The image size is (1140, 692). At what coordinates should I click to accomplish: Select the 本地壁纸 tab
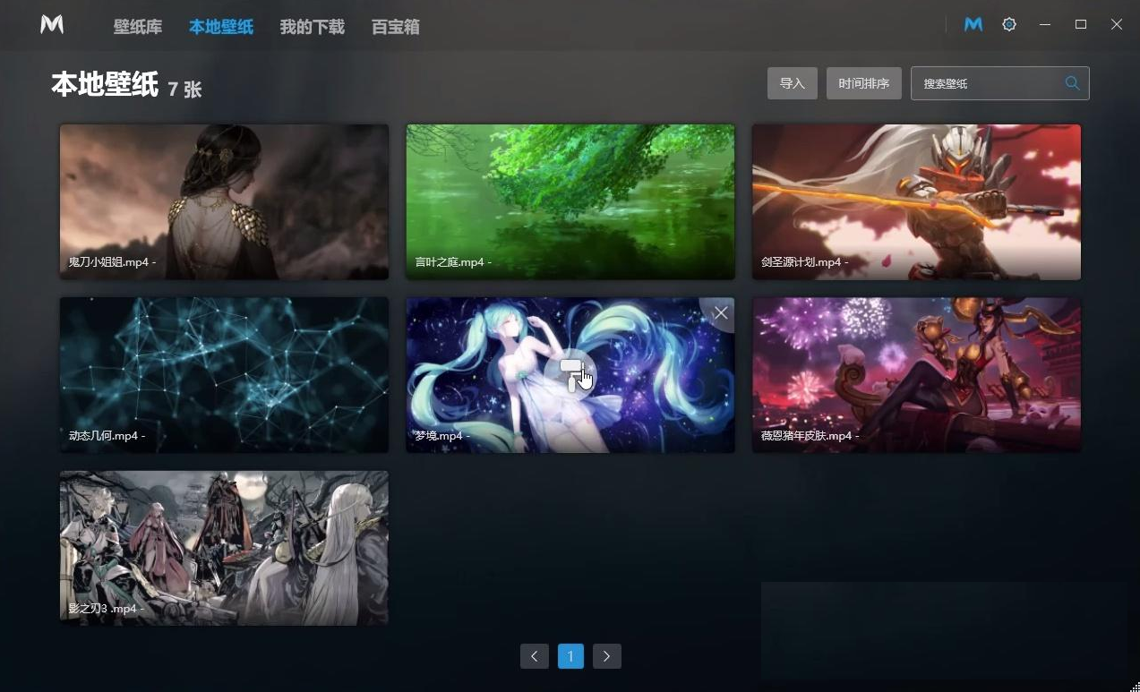220,27
